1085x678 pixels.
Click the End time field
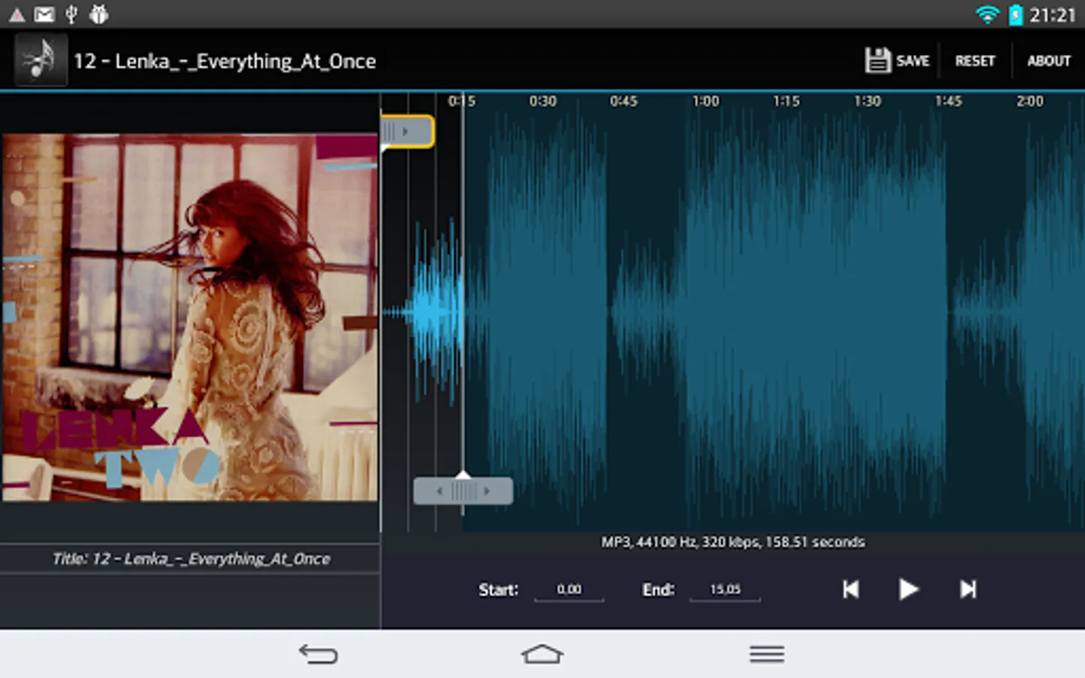pos(725,590)
